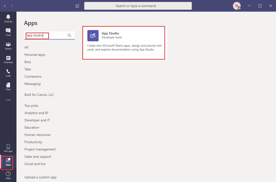Click Upload a custom app
Viewport: 276px width, 182px height.
(40, 177)
